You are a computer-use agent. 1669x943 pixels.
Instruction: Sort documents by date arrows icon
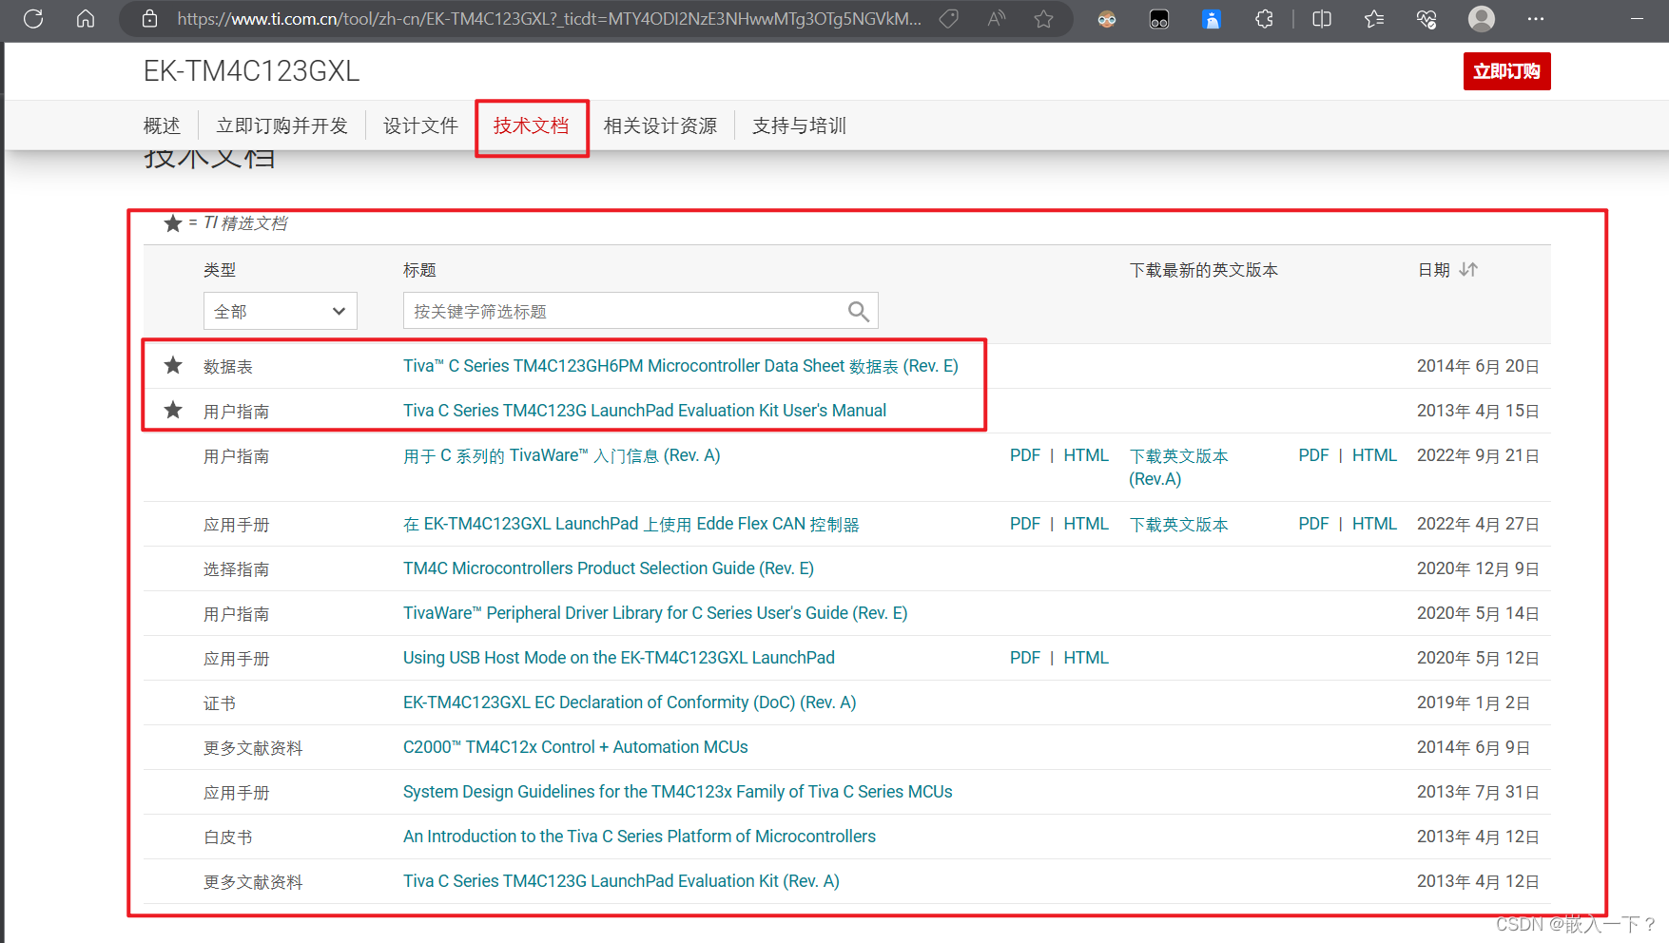coord(1468,270)
